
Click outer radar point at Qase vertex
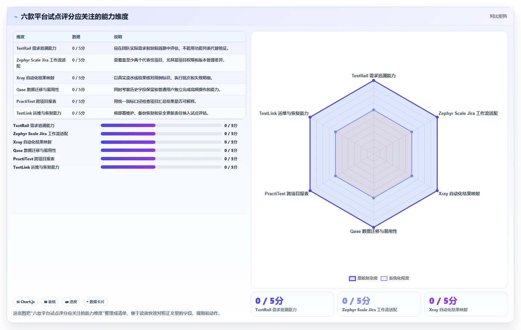pyautogui.click(x=374, y=228)
